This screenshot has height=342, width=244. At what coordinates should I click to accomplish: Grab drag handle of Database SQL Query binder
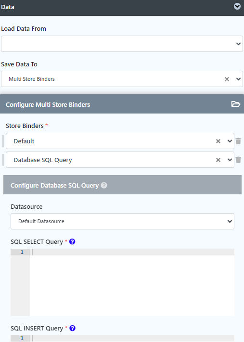[3, 160]
